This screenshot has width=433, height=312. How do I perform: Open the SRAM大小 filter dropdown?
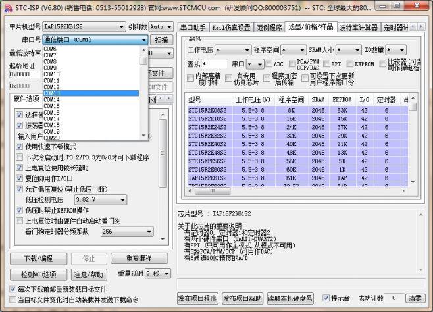pyautogui.click(x=349, y=50)
